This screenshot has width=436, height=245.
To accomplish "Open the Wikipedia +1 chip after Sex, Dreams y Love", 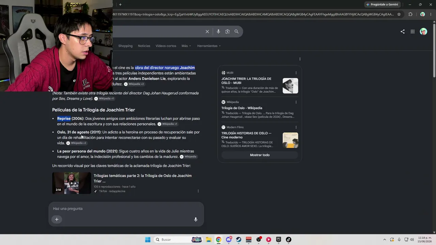I will tap(104, 99).
